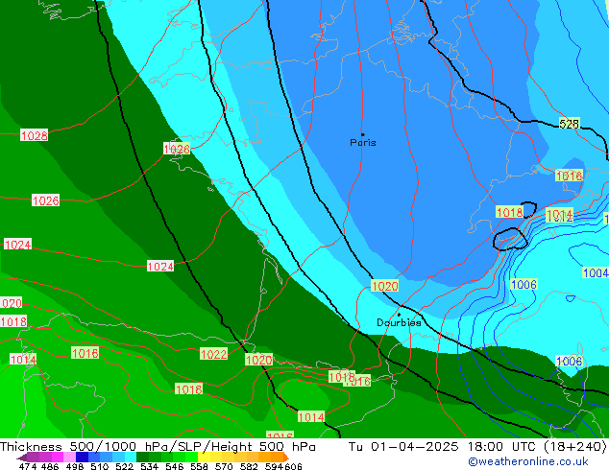Click the purple arrow start of the legend
This screenshot has height=470, width=609.
(x=22, y=458)
